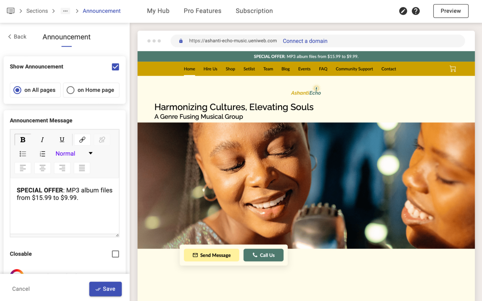Expand the breadcrumb ellipsis menu

[65, 11]
